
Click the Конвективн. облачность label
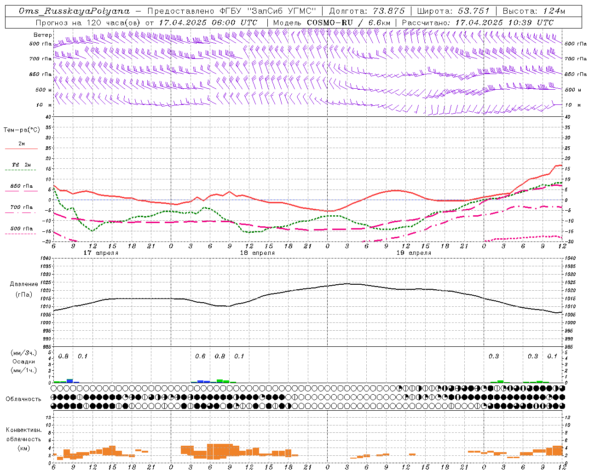(23, 435)
